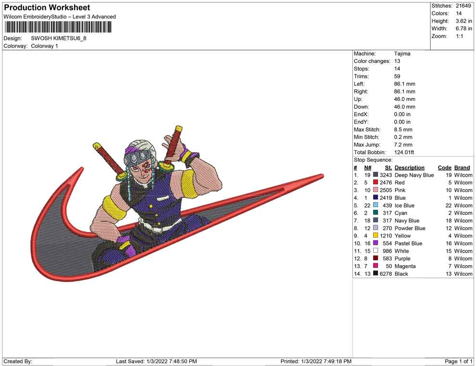476x366 pixels.
Task: Click the 'Magenta' description text
Action: coord(405,266)
